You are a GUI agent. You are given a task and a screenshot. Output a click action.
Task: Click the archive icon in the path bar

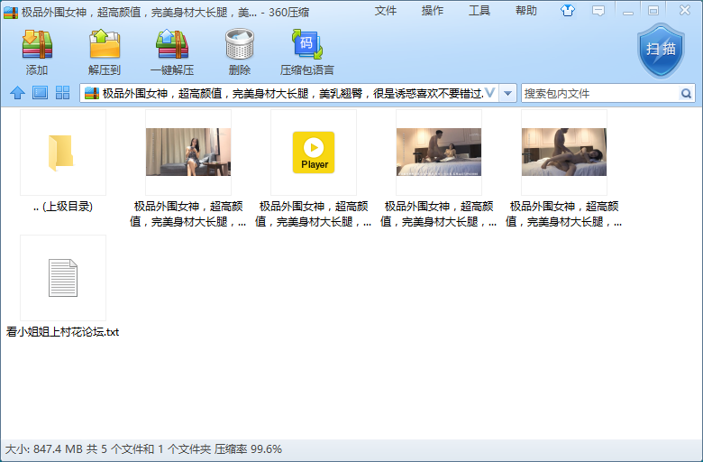pyautogui.click(x=91, y=93)
